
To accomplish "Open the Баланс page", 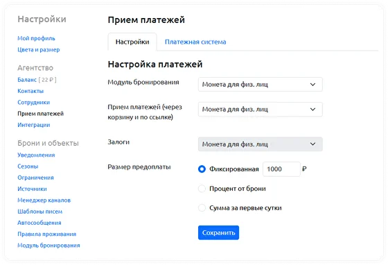I will [x=27, y=80].
